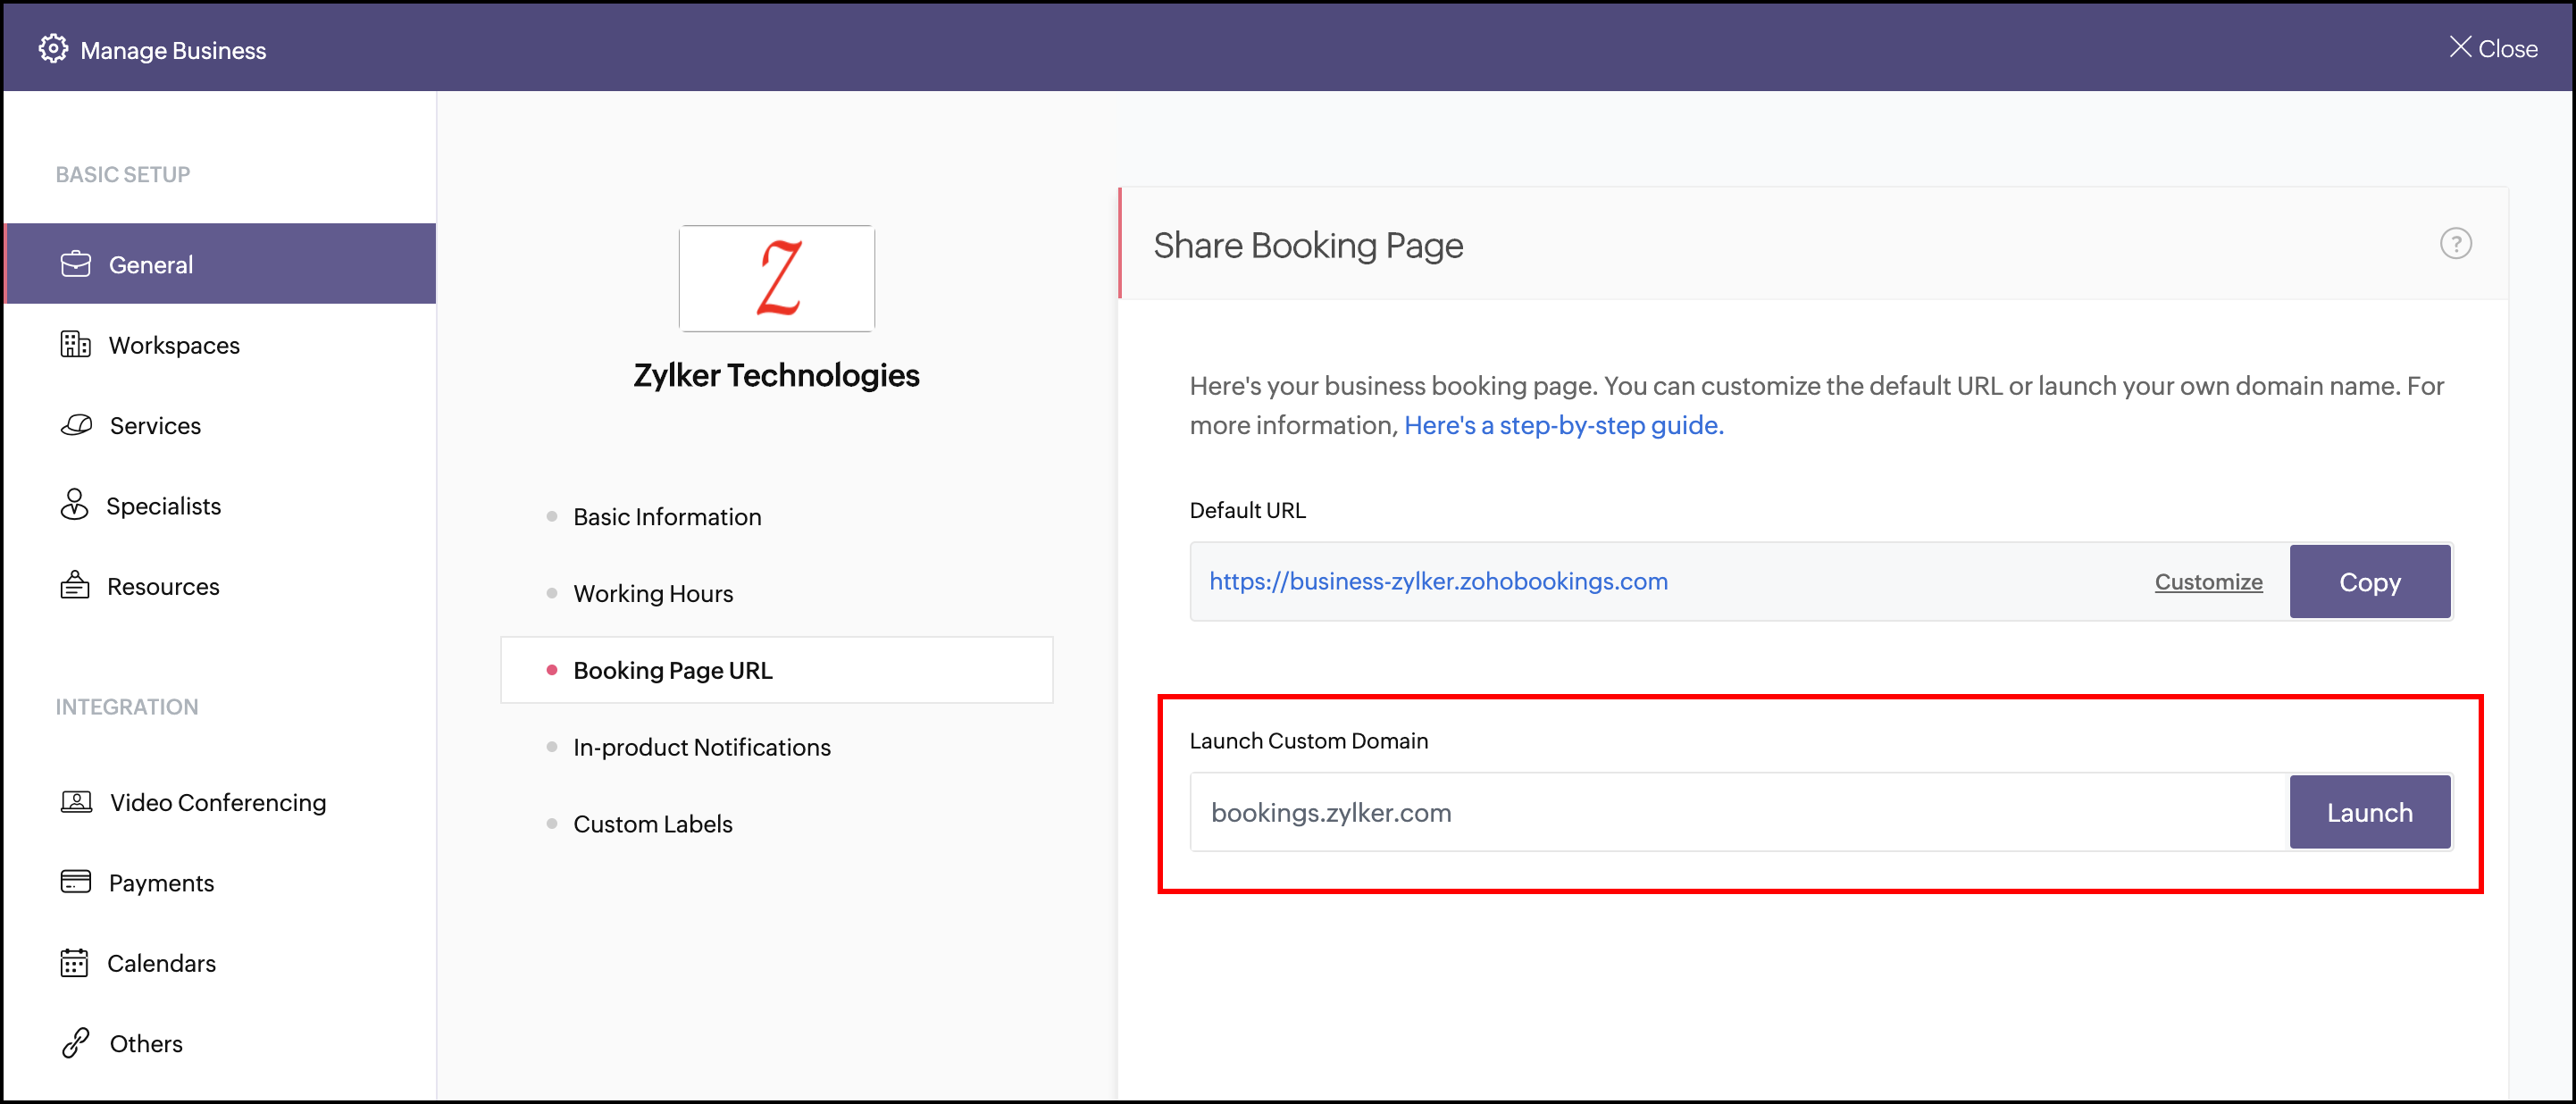Open the Custom Labels section
Image resolution: width=2576 pixels, height=1104 pixels.
(x=652, y=824)
